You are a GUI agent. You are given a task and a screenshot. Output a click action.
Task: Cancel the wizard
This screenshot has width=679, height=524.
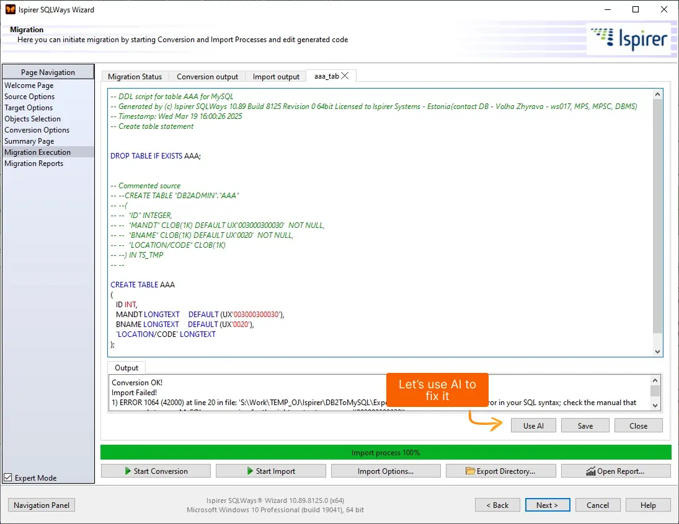pos(598,505)
